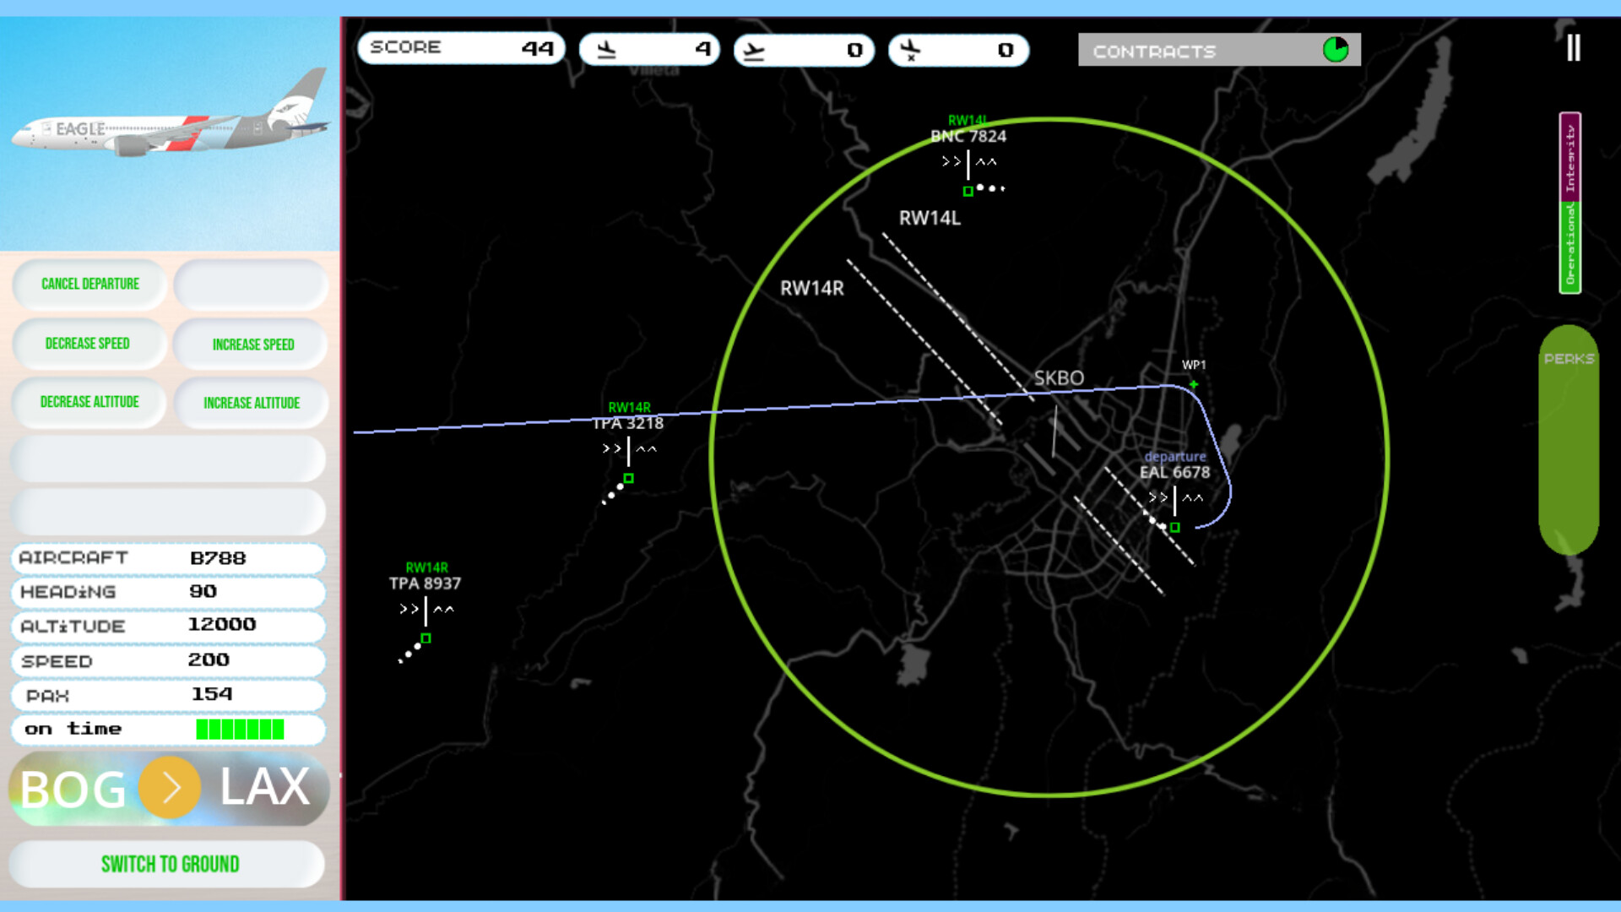1621x912 pixels.
Task: Click the departed aircraft counter icon
Action: (x=754, y=51)
